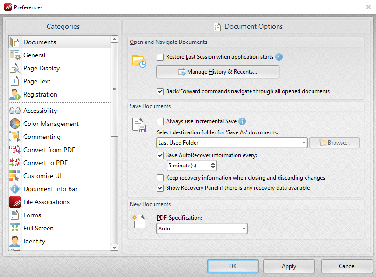Enable Always use Incremental Save
The image size is (376, 277).
coord(160,122)
